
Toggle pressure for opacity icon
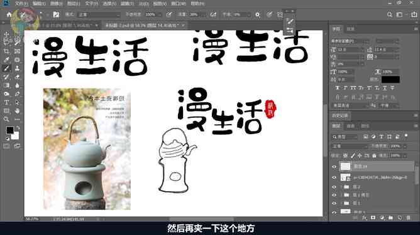[x=169, y=14]
